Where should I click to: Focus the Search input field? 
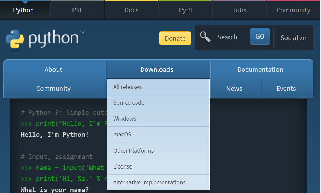click(231, 37)
